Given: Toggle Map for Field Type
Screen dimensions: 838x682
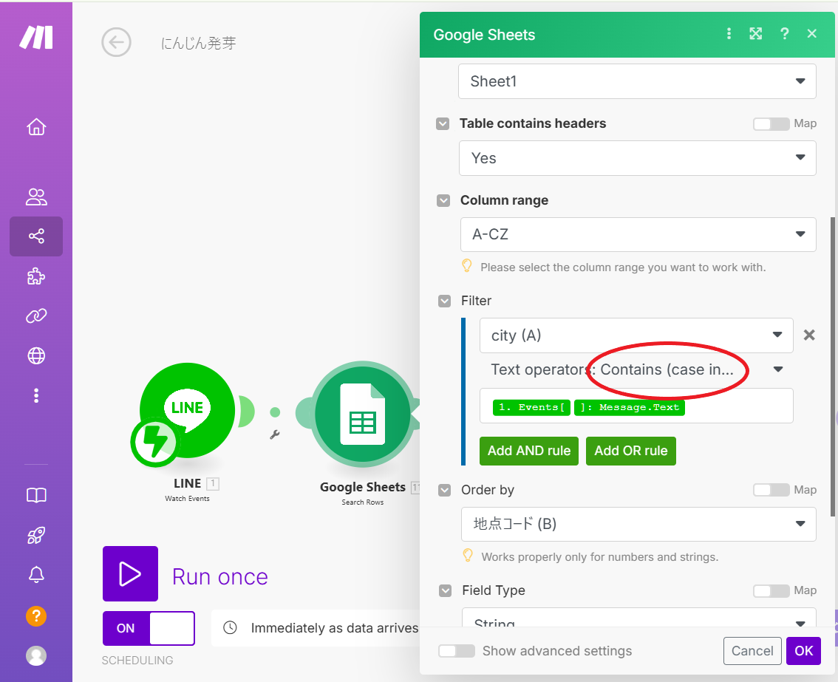Looking at the screenshot, I should pyautogui.click(x=771, y=590).
